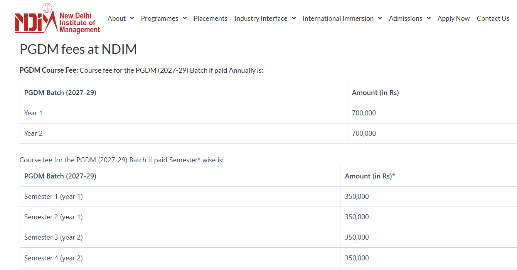Open the International Immersion menu

point(338,18)
